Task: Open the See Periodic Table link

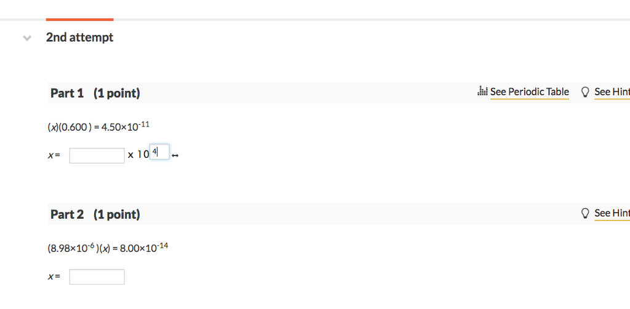Action: (x=529, y=92)
